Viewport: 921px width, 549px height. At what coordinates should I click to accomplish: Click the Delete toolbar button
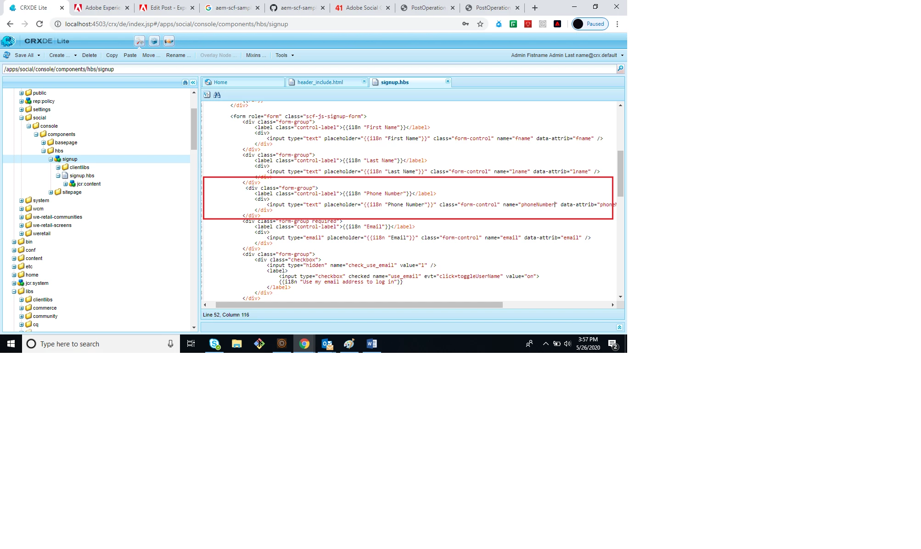click(89, 56)
